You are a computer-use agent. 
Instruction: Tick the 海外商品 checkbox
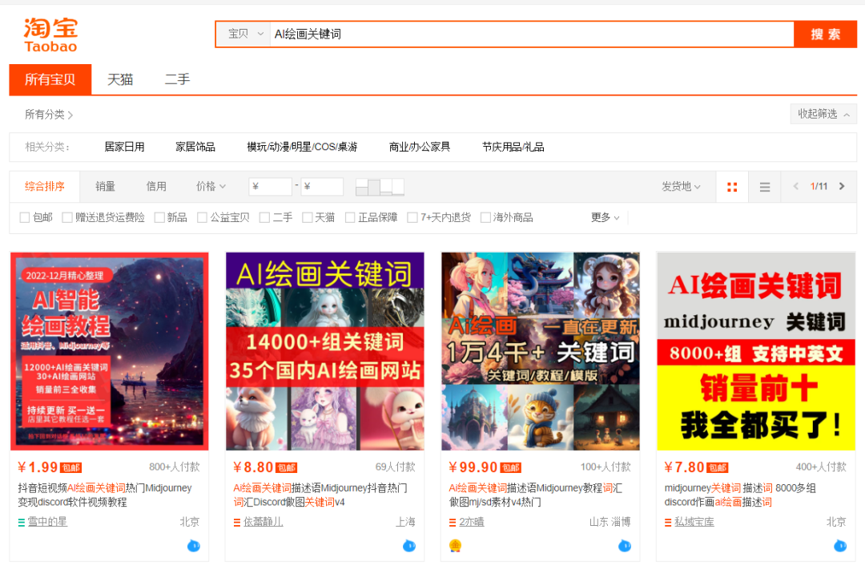click(x=485, y=217)
